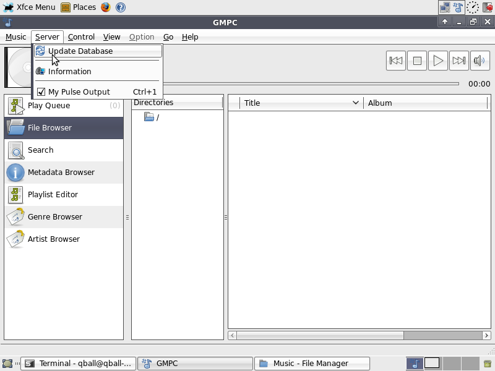
Task: Skip to next track button
Action: coord(458,61)
